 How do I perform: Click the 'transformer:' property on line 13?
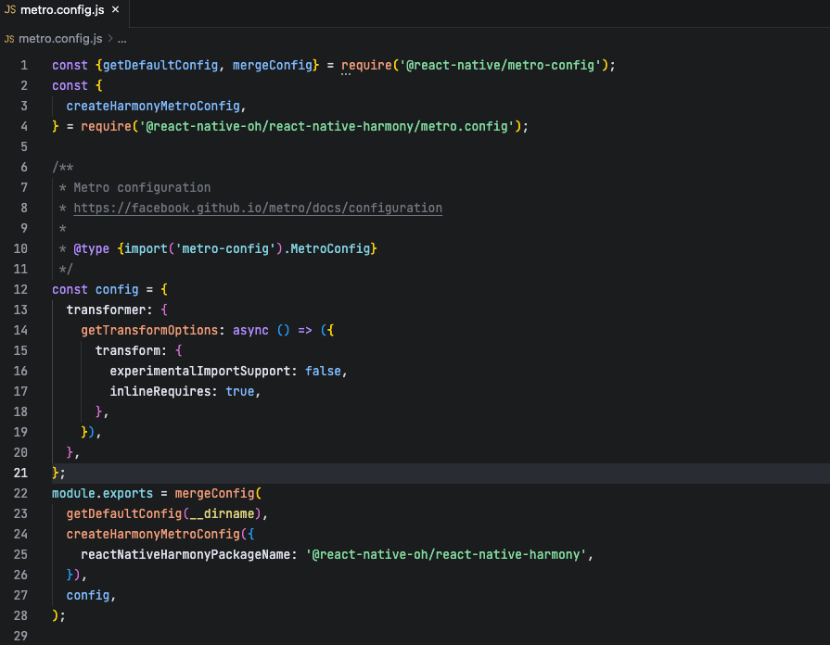point(109,310)
